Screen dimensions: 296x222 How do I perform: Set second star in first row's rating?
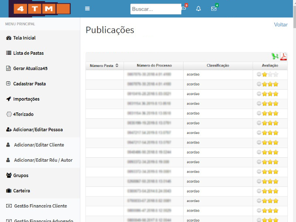tap(270, 74)
